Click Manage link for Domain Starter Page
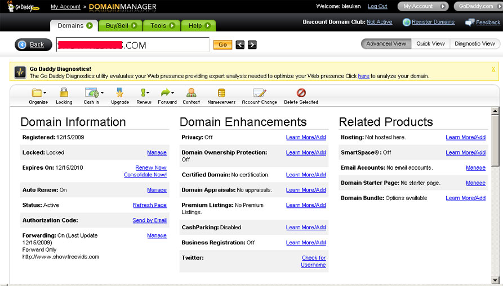The height and width of the screenshot is (286, 503). pyautogui.click(x=476, y=183)
